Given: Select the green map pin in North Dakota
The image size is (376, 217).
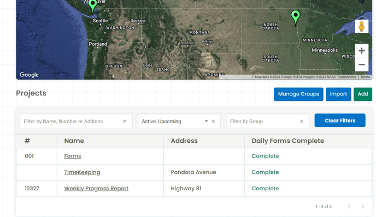Looking at the screenshot, I should click(x=296, y=17).
